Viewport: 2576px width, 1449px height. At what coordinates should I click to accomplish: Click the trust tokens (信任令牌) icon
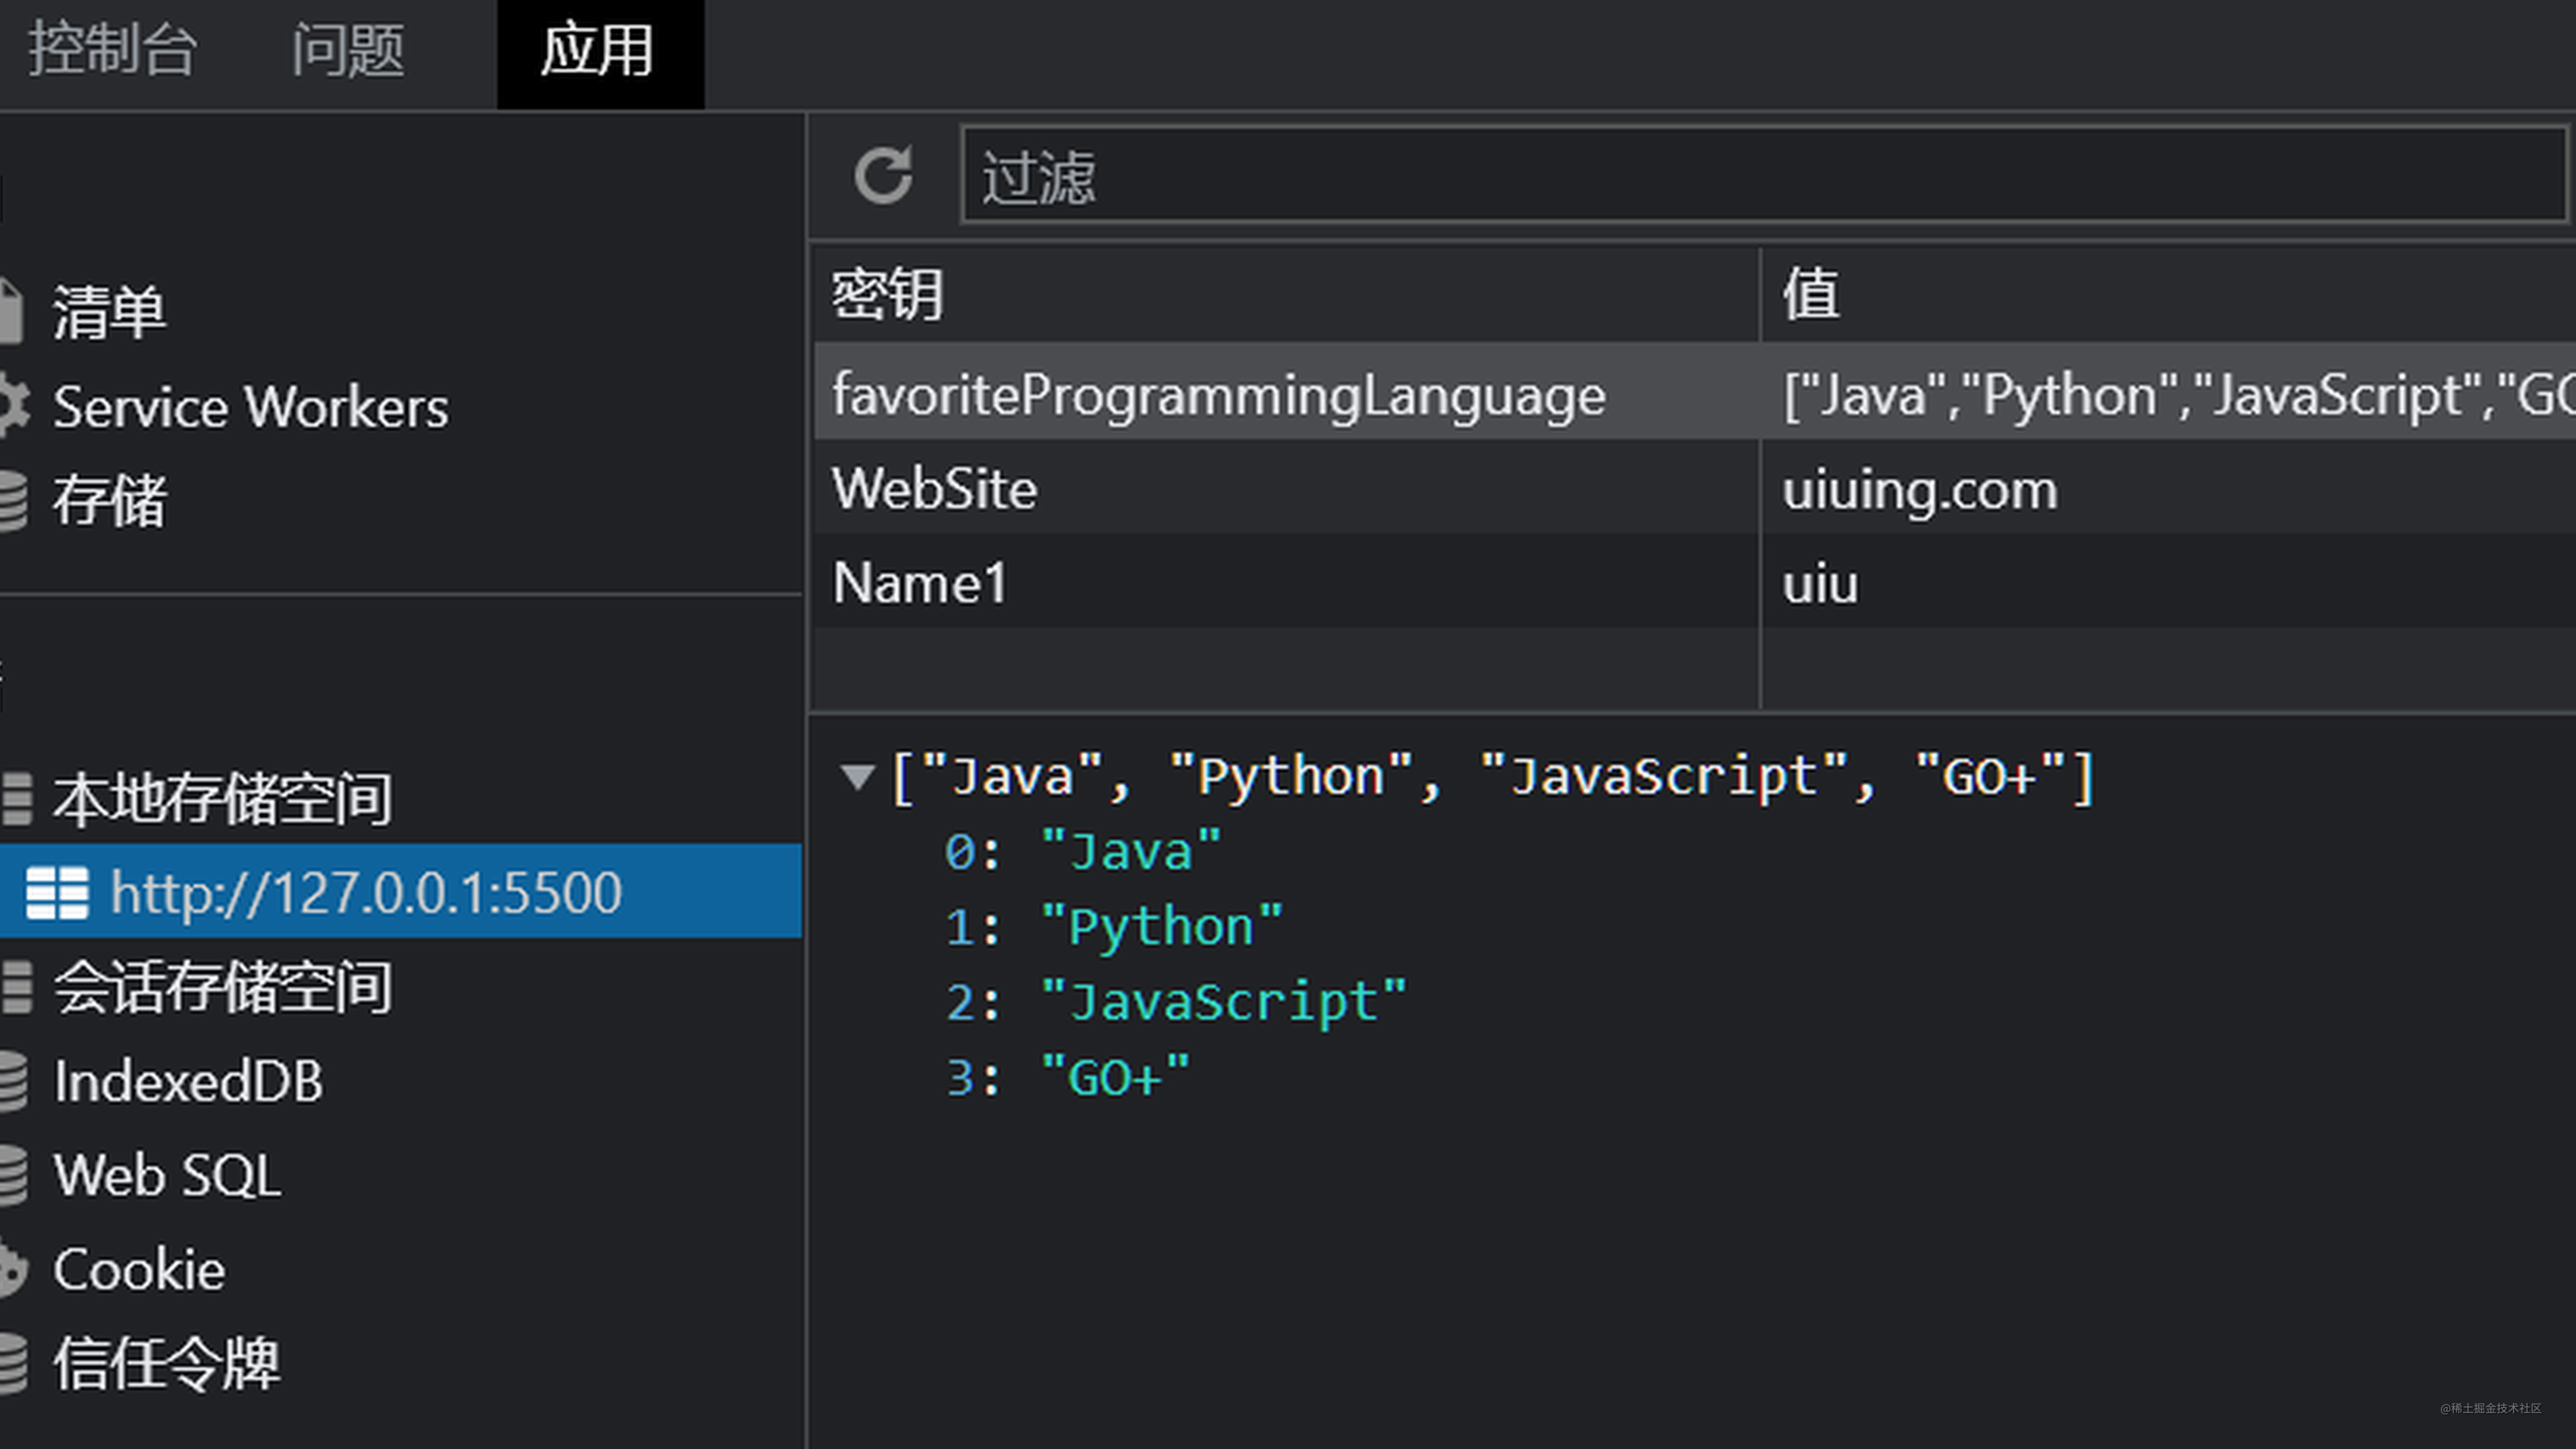(x=12, y=1363)
